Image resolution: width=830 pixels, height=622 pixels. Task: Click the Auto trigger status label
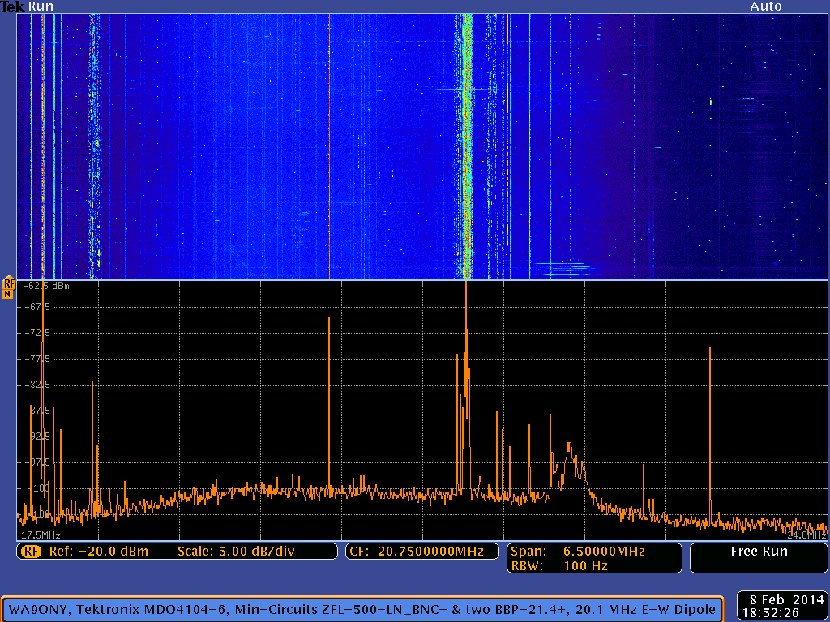click(x=765, y=6)
